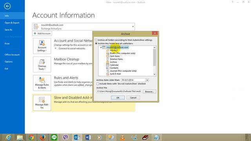Open the LINE app in the taskbar
Image resolution: width=251 pixels, height=141 pixels.
pos(54,137)
